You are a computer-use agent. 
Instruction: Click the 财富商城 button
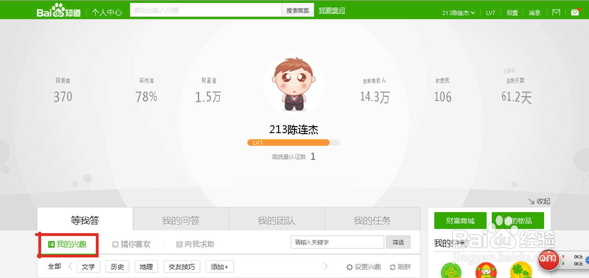tap(461, 220)
